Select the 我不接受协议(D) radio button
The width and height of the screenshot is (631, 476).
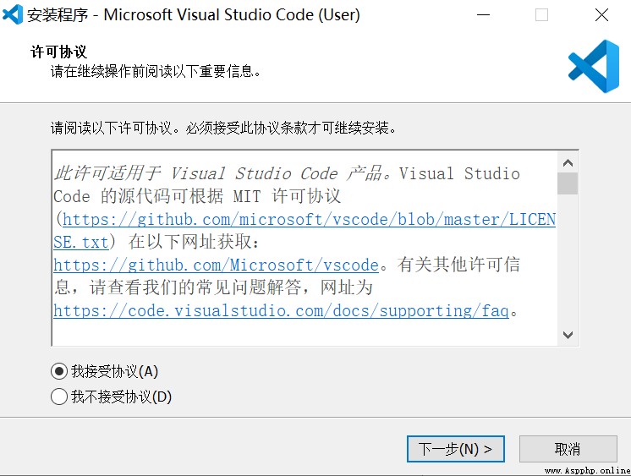(x=59, y=397)
